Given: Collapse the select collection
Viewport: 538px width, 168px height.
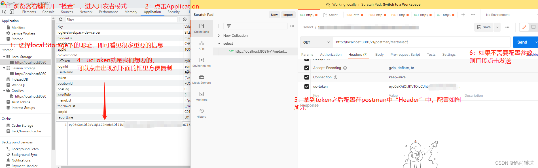Looking at the screenshot, I should (x=219, y=44).
